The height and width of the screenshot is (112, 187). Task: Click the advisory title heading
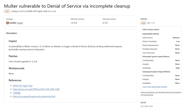(67, 6)
